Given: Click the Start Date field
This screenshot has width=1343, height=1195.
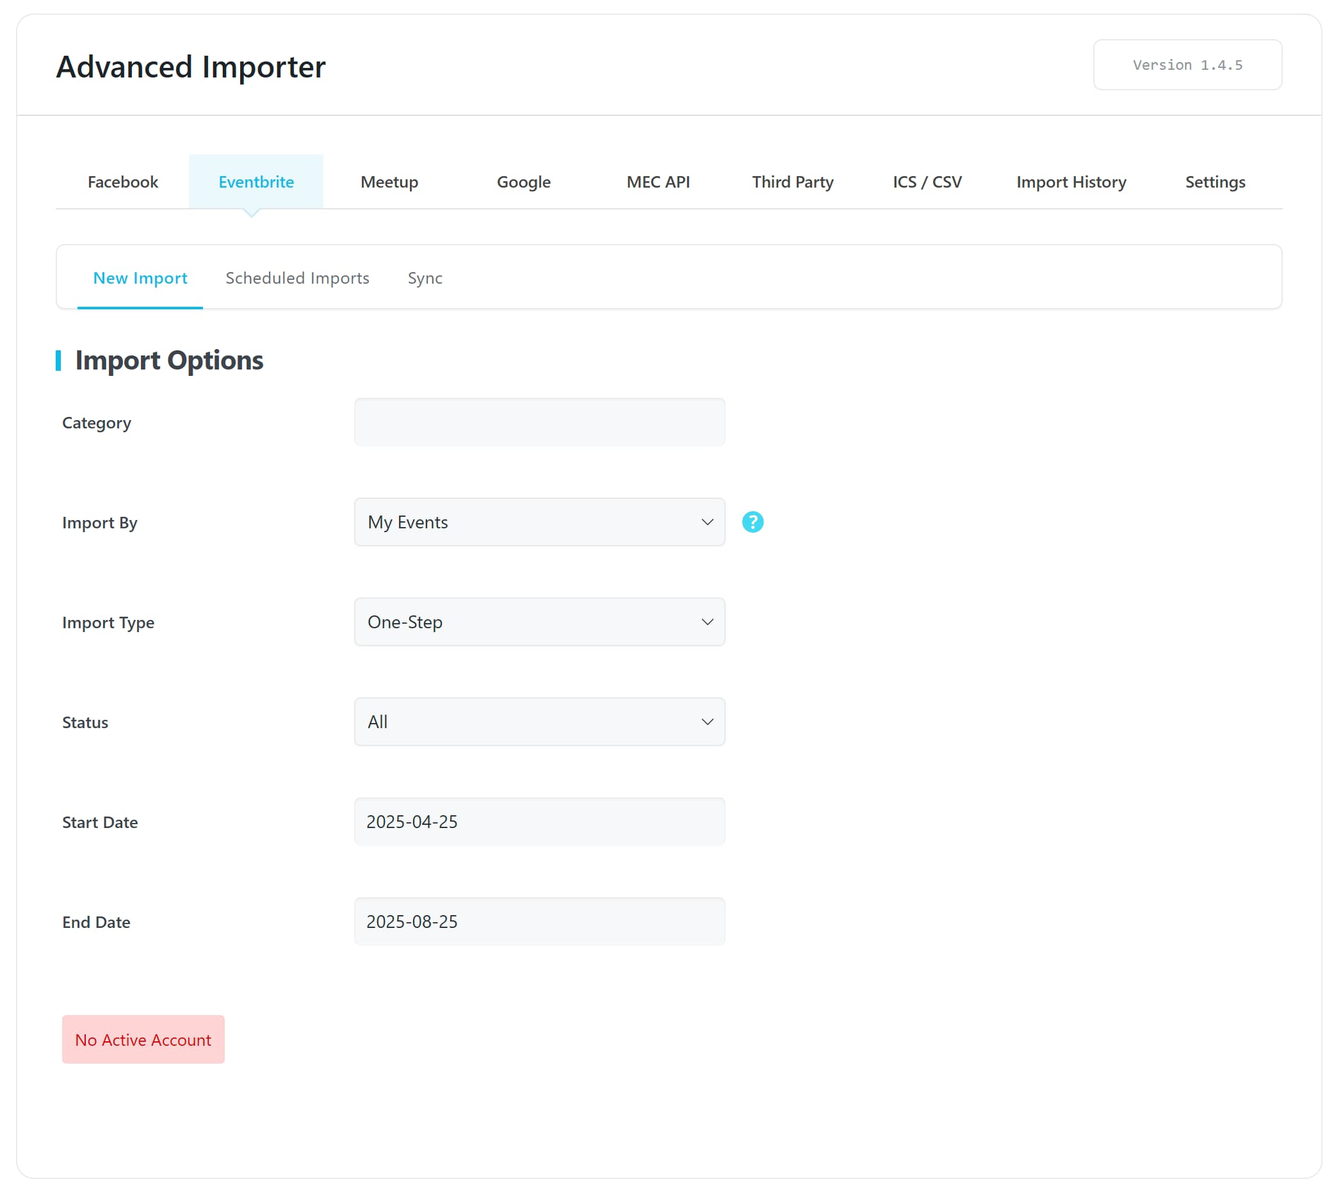Looking at the screenshot, I should [x=539, y=821].
